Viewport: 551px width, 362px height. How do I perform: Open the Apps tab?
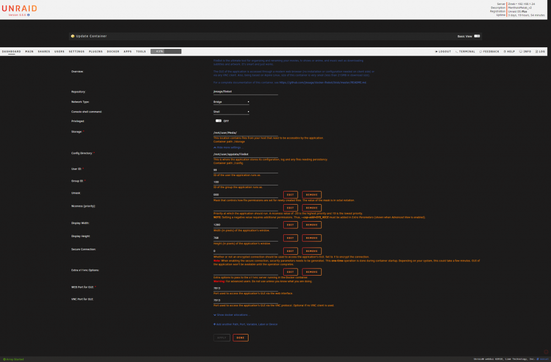(128, 52)
